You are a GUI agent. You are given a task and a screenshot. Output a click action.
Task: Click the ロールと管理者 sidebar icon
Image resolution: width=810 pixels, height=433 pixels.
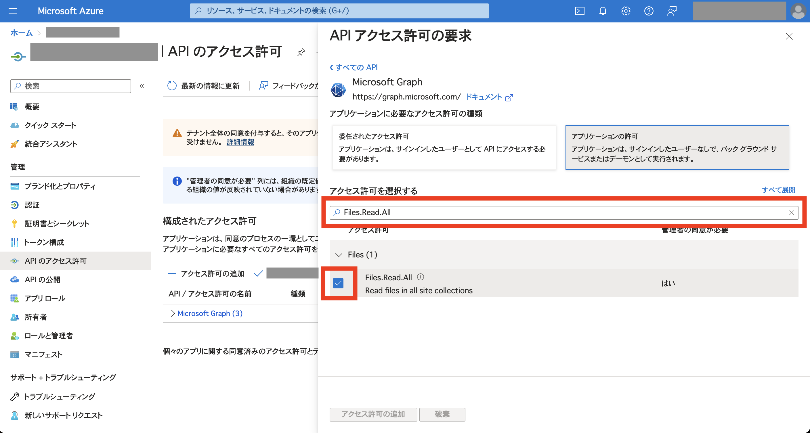point(14,336)
